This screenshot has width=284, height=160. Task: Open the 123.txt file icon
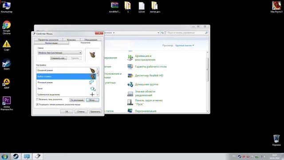142,7
